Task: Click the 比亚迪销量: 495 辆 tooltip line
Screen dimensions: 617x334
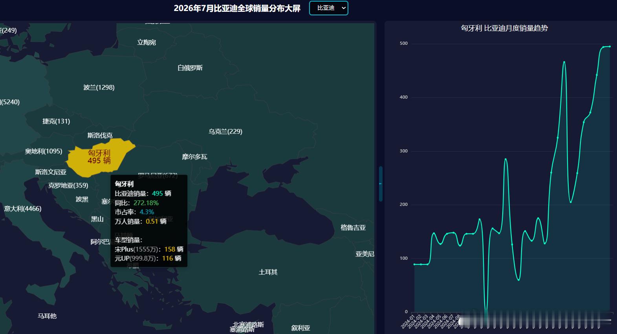Action: click(x=143, y=193)
